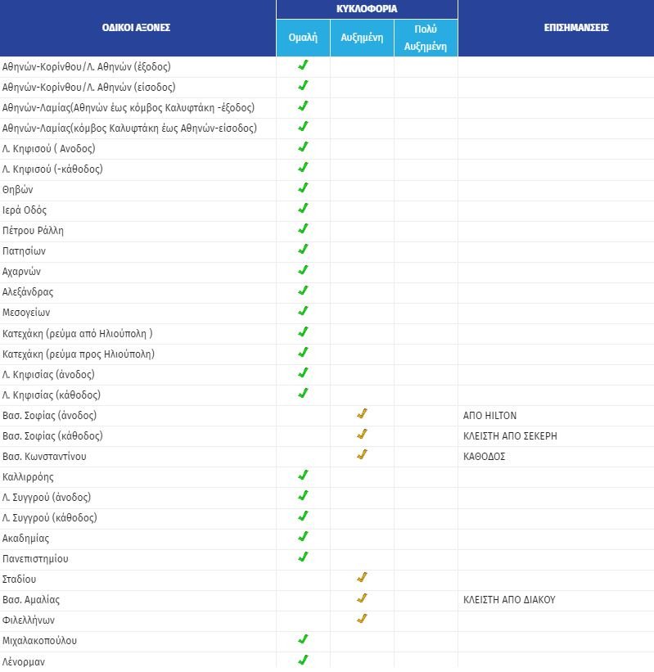This screenshot has height=672, width=654.
Task: Click green checkmark in Καλλιρρόης row
Action: (x=303, y=476)
